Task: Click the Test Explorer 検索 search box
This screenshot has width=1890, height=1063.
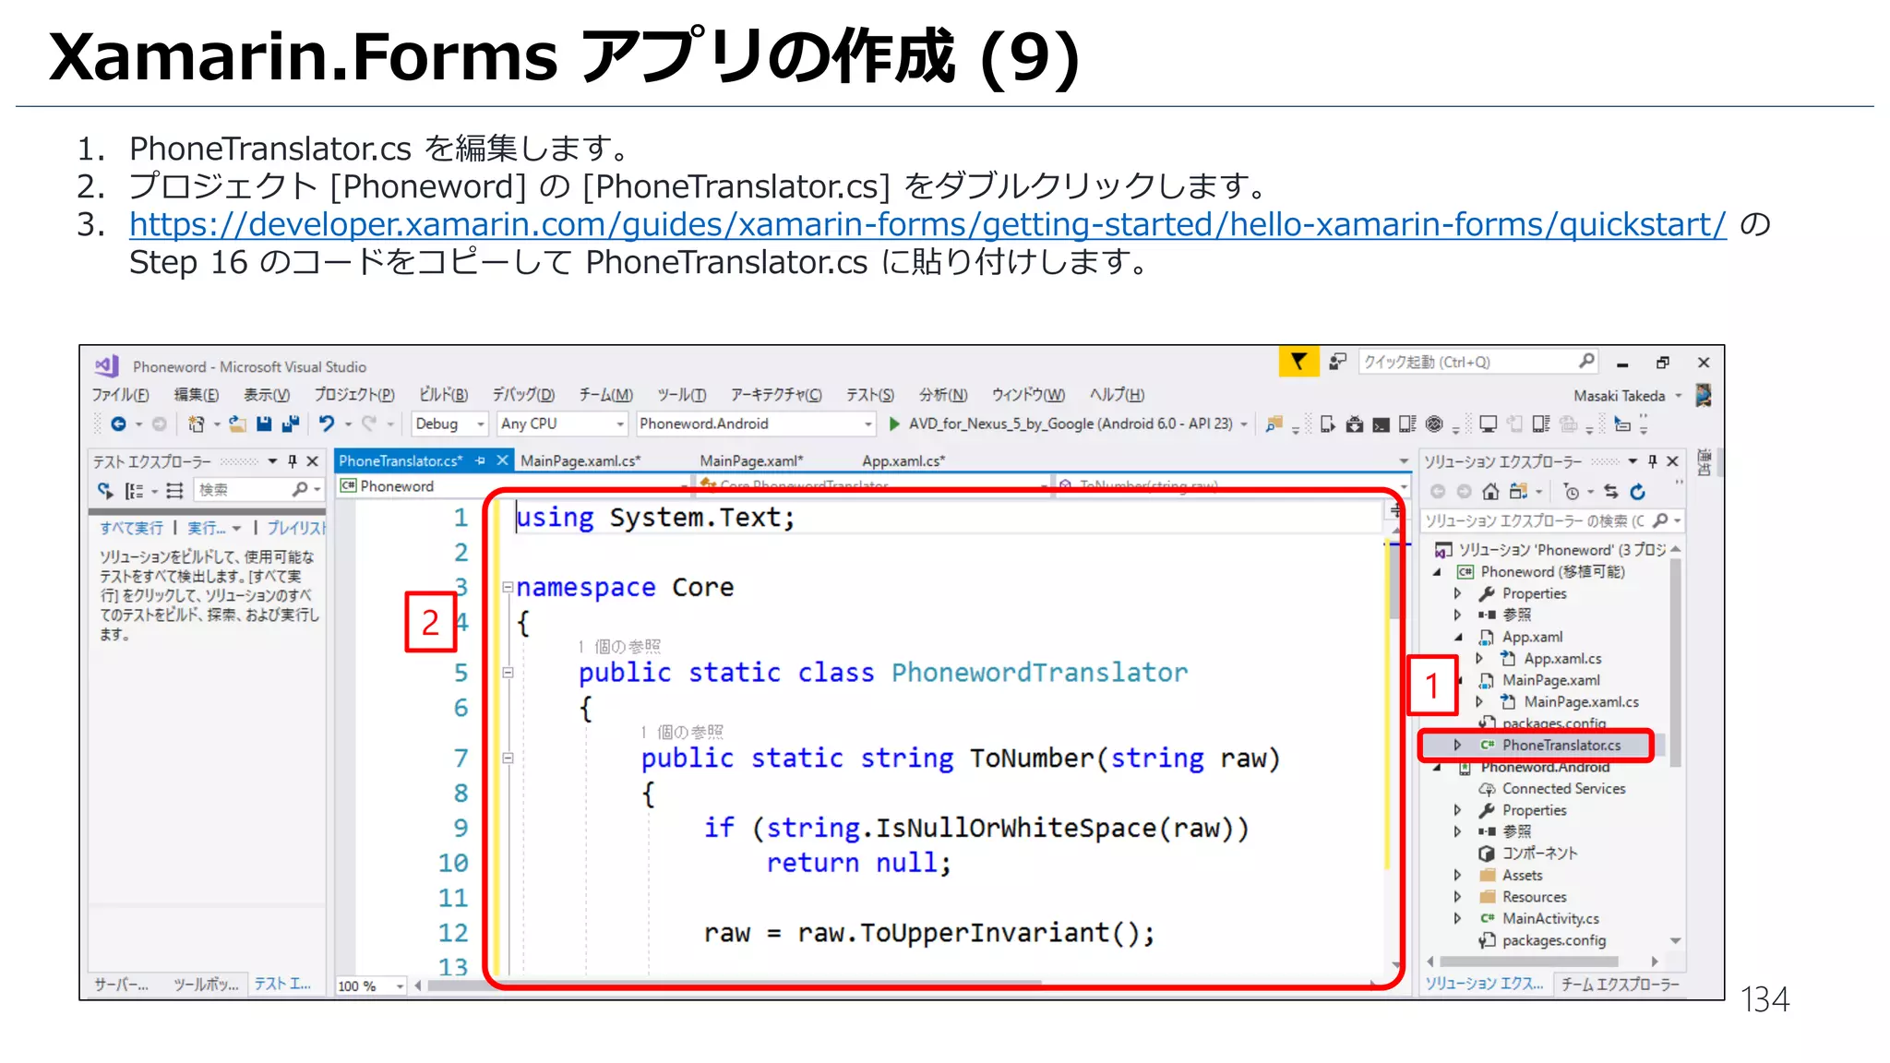Action: [x=257, y=490]
